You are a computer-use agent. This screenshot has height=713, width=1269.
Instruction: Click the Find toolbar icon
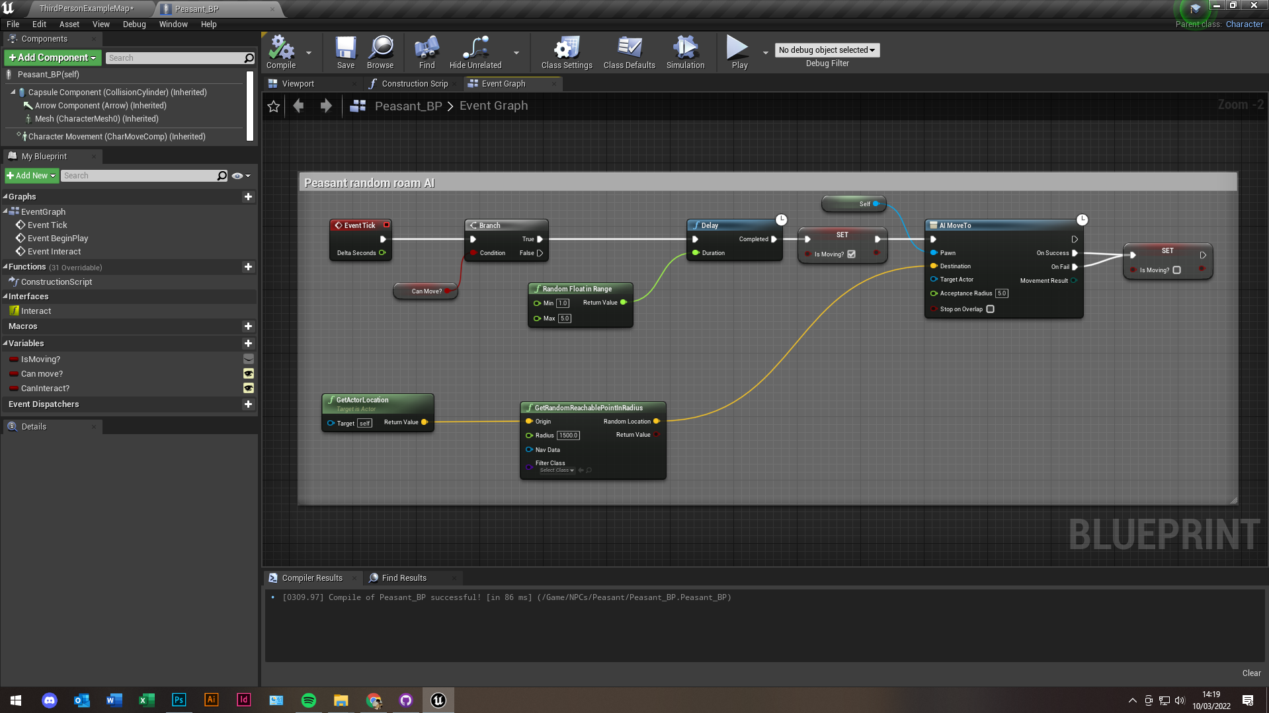click(427, 52)
